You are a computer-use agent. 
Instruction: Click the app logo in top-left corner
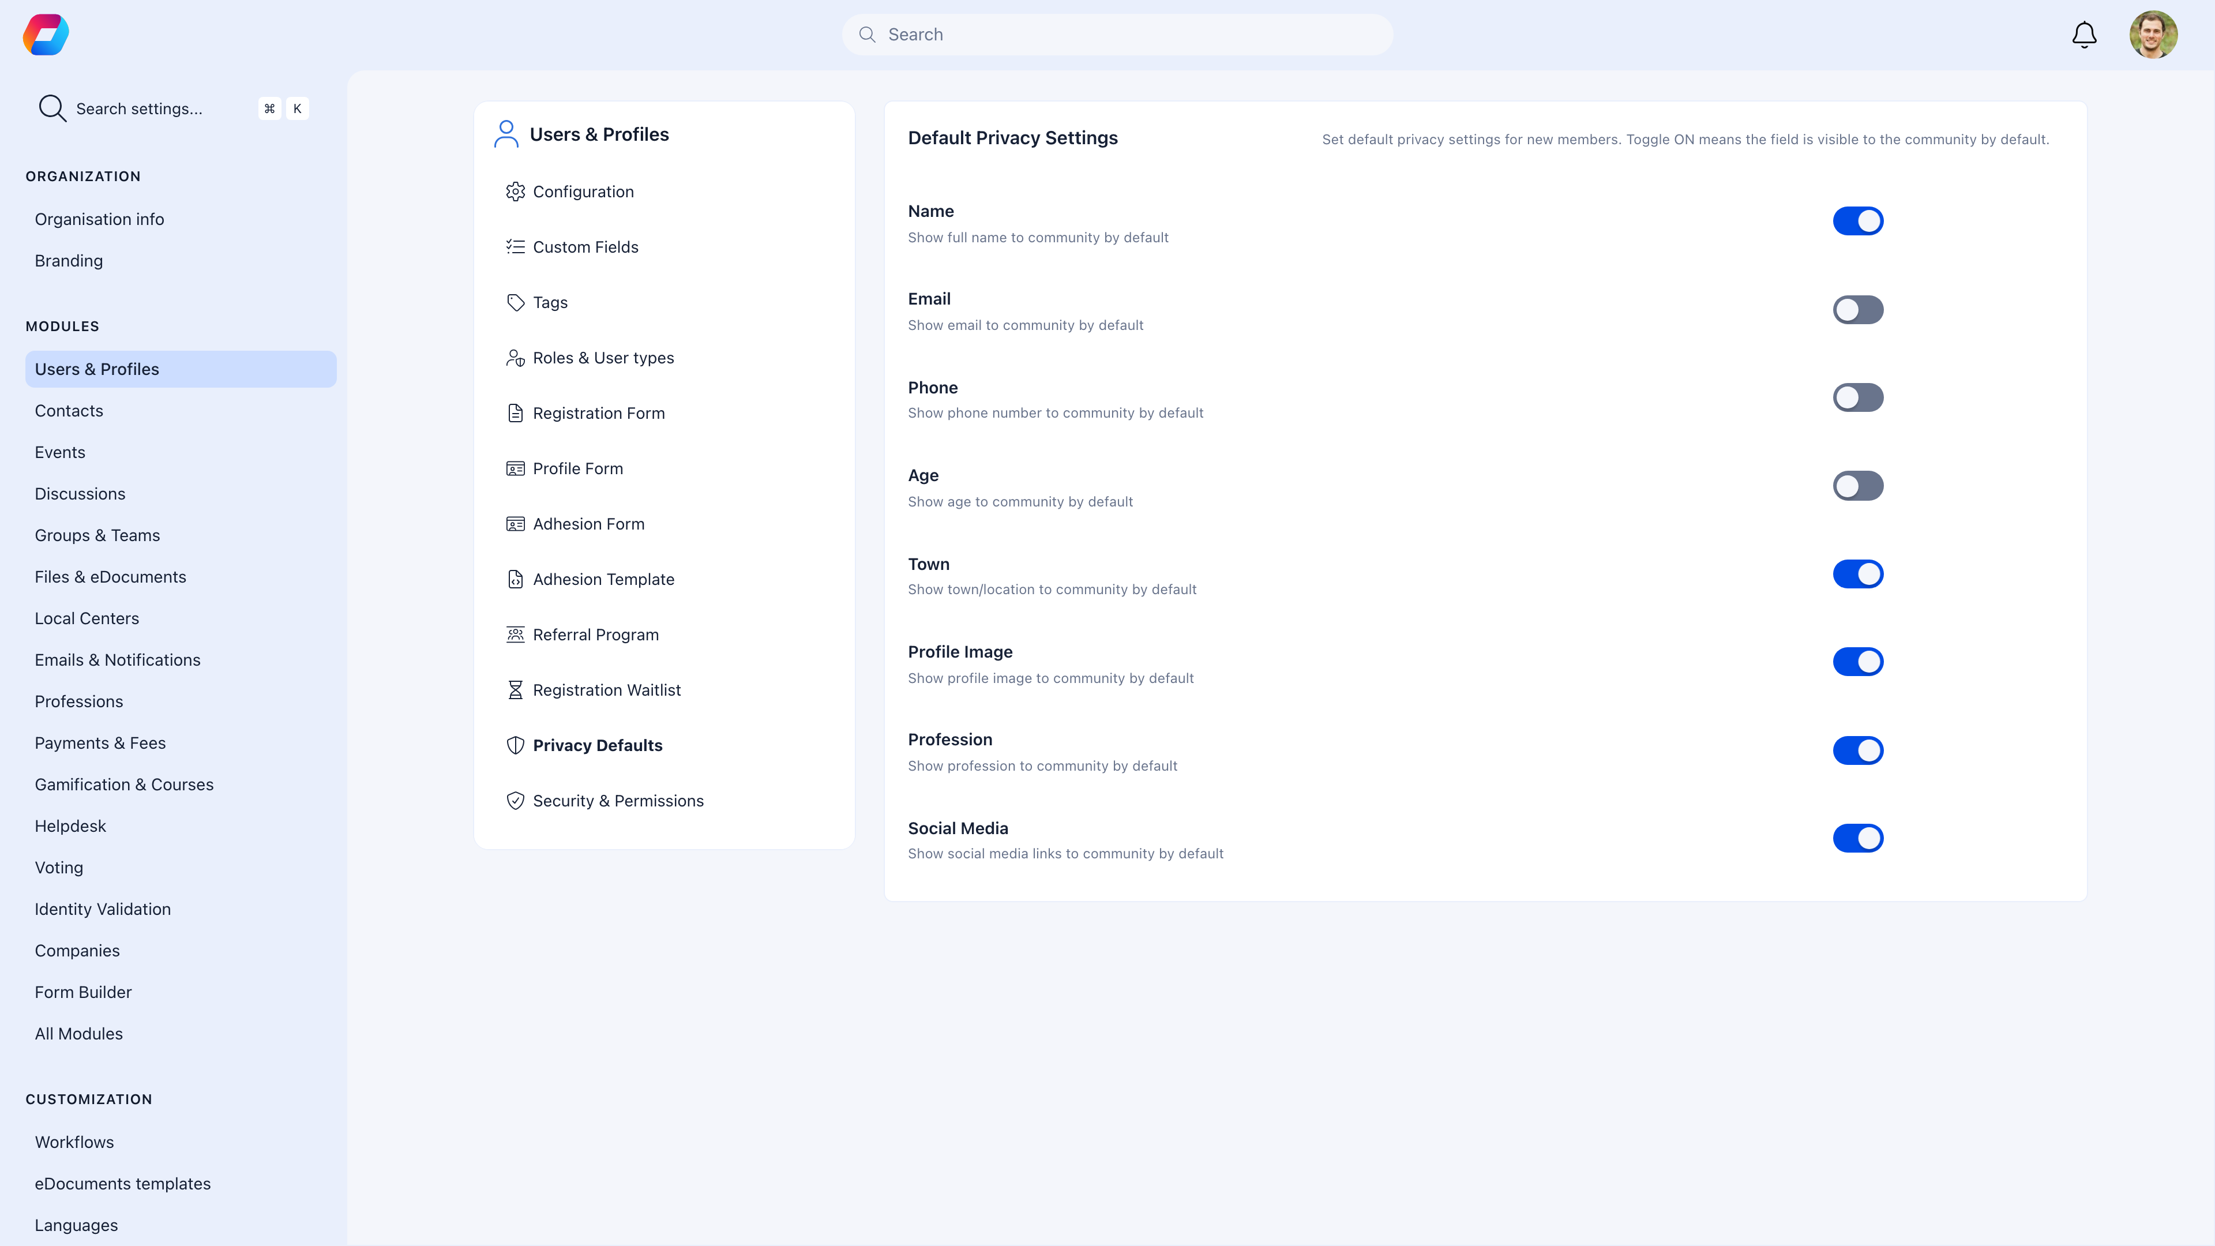click(x=46, y=35)
